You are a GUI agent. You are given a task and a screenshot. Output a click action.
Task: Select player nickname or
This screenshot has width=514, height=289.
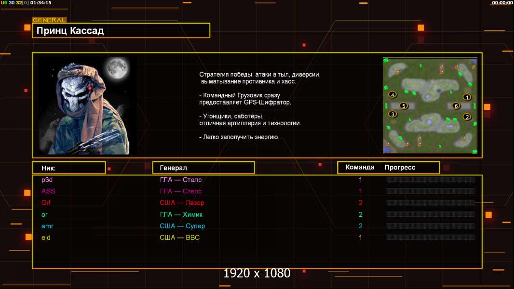pyautogui.click(x=44, y=215)
